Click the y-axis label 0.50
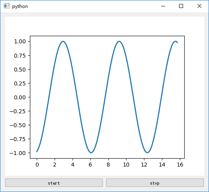 coord(20,70)
